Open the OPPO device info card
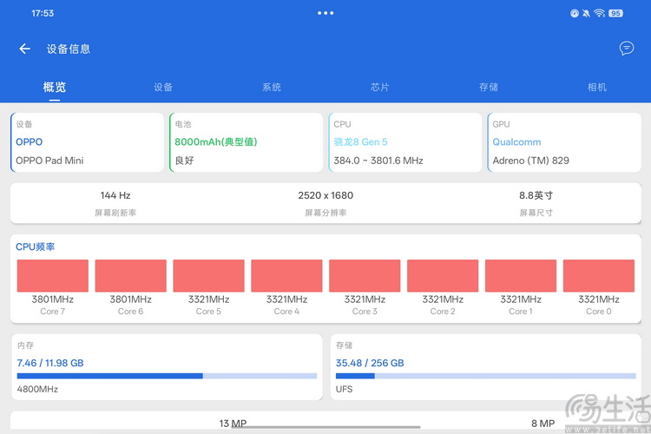Image resolution: width=651 pixels, height=434 pixels. click(x=87, y=142)
